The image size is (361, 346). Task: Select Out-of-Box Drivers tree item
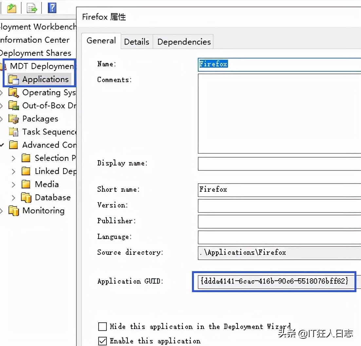click(x=49, y=106)
